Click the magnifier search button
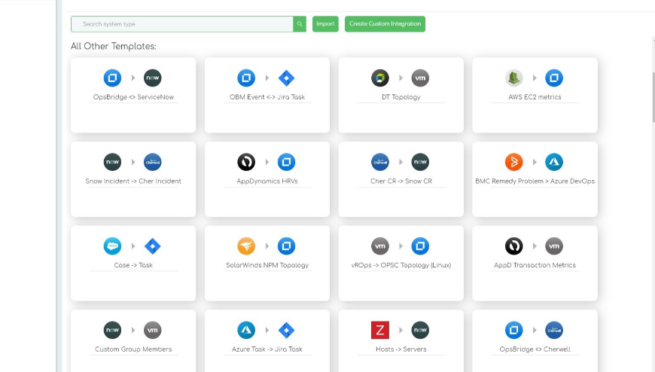 [x=300, y=24]
